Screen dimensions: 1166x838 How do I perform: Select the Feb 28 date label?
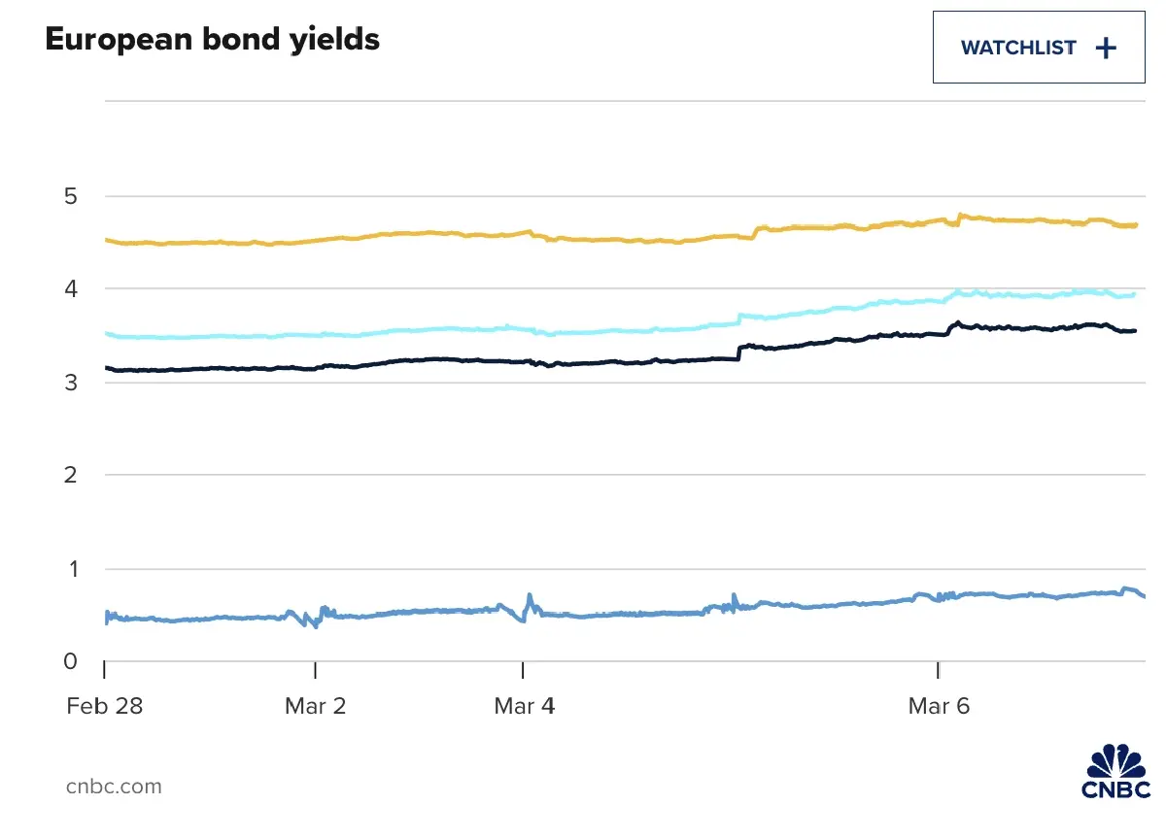(105, 706)
